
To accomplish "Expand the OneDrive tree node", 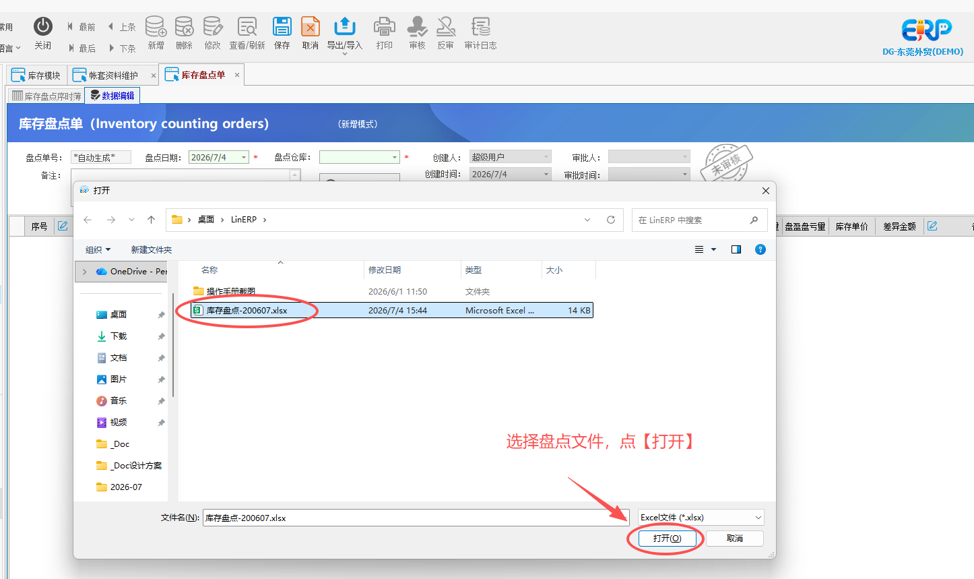I will (x=84, y=272).
